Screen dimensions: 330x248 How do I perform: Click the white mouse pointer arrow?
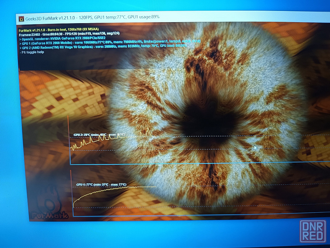click(255, 148)
